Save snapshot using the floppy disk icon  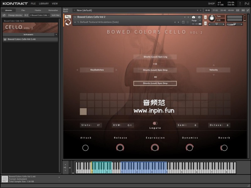click(x=183, y=22)
